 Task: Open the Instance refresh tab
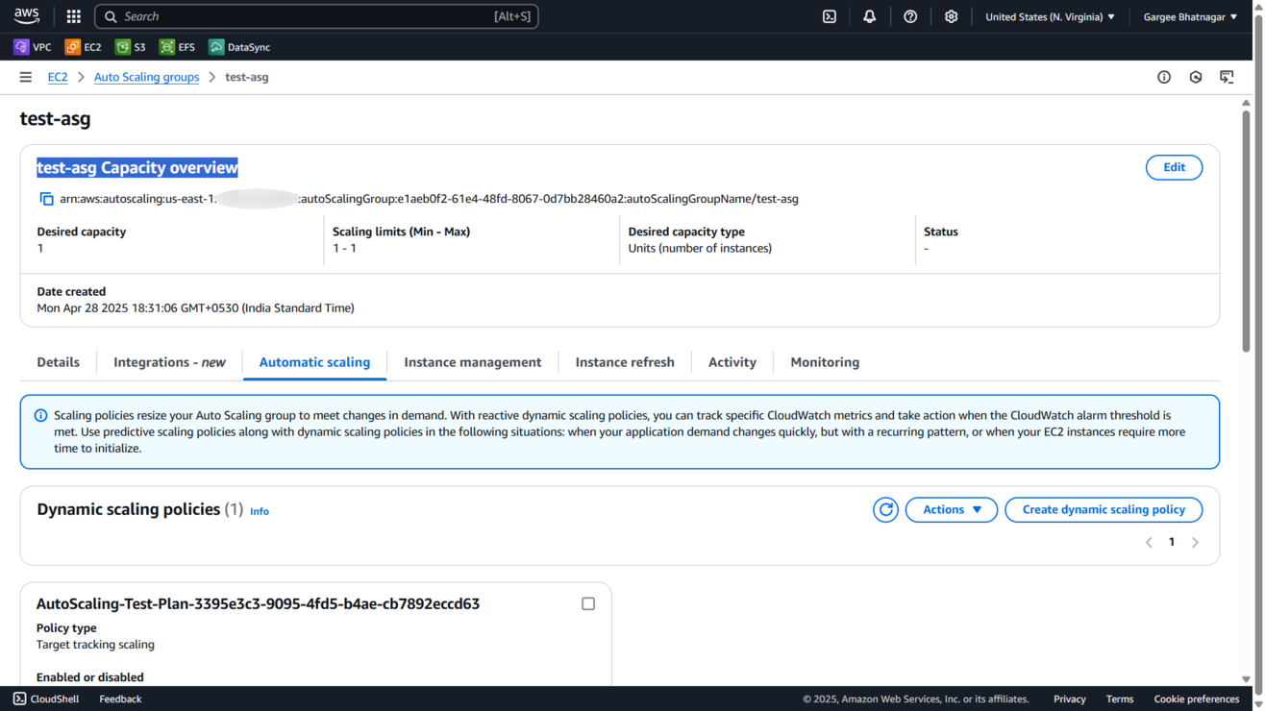point(625,362)
